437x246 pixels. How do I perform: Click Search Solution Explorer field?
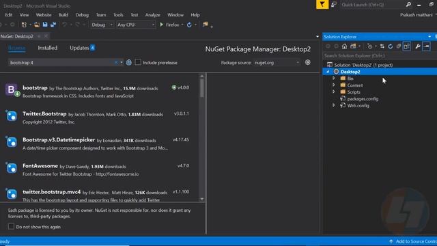pos(379,56)
